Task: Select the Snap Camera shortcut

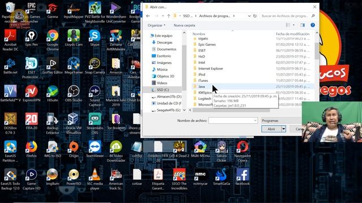Action: click(94, 66)
